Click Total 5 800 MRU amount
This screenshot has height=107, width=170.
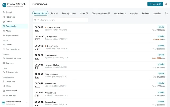159,67
